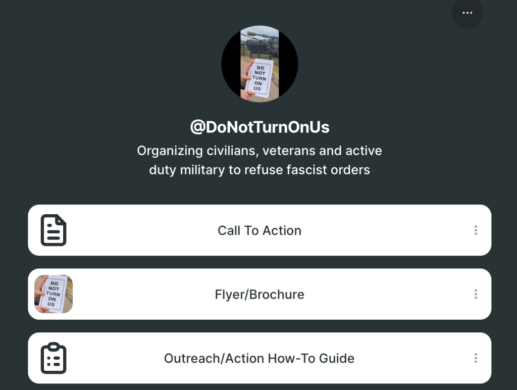Select the Flyer/Brochure card
This screenshot has width=517, height=390.
coord(259,294)
